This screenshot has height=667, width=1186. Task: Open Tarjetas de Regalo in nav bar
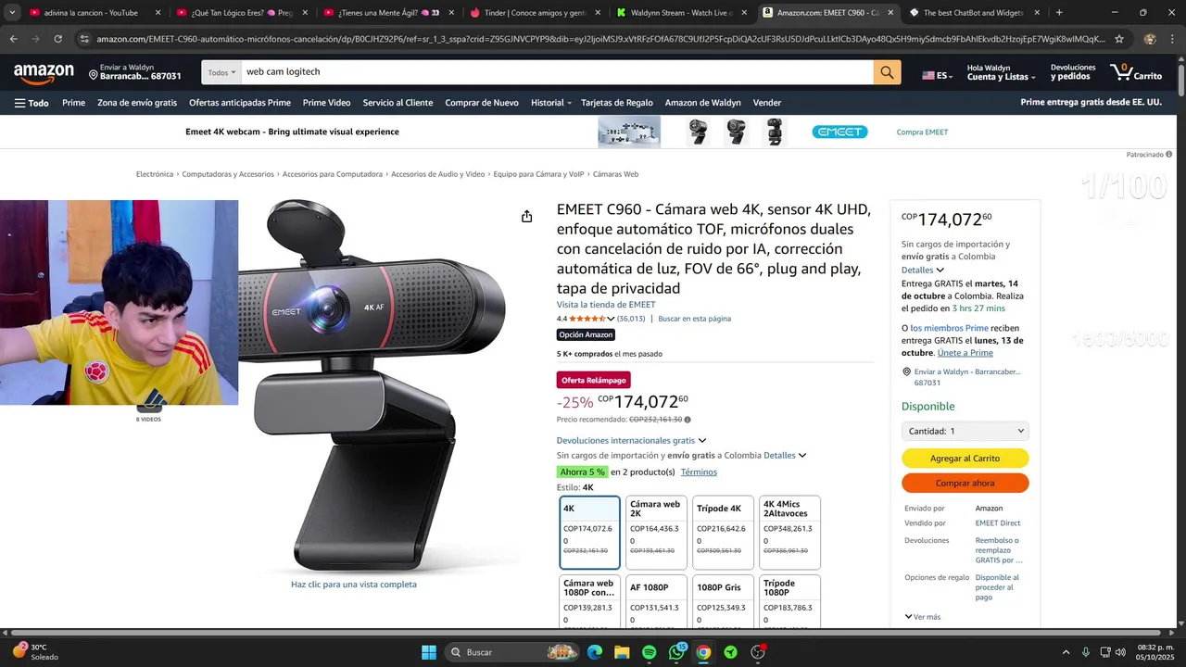coord(616,103)
